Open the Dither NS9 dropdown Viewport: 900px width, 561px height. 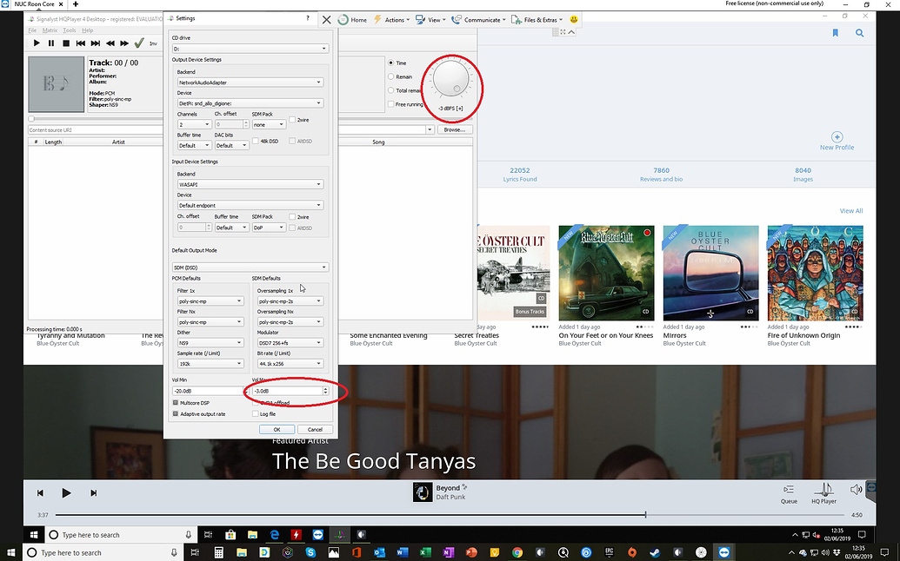pos(210,343)
